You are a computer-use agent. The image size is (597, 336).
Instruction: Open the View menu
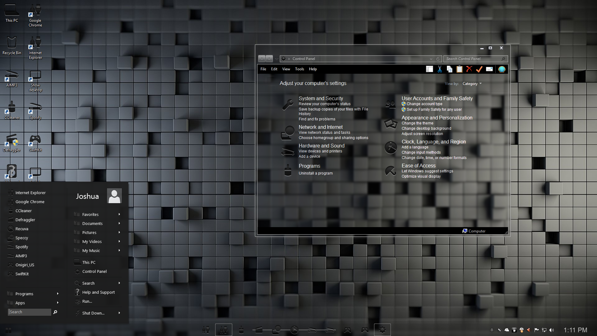[286, 69]
